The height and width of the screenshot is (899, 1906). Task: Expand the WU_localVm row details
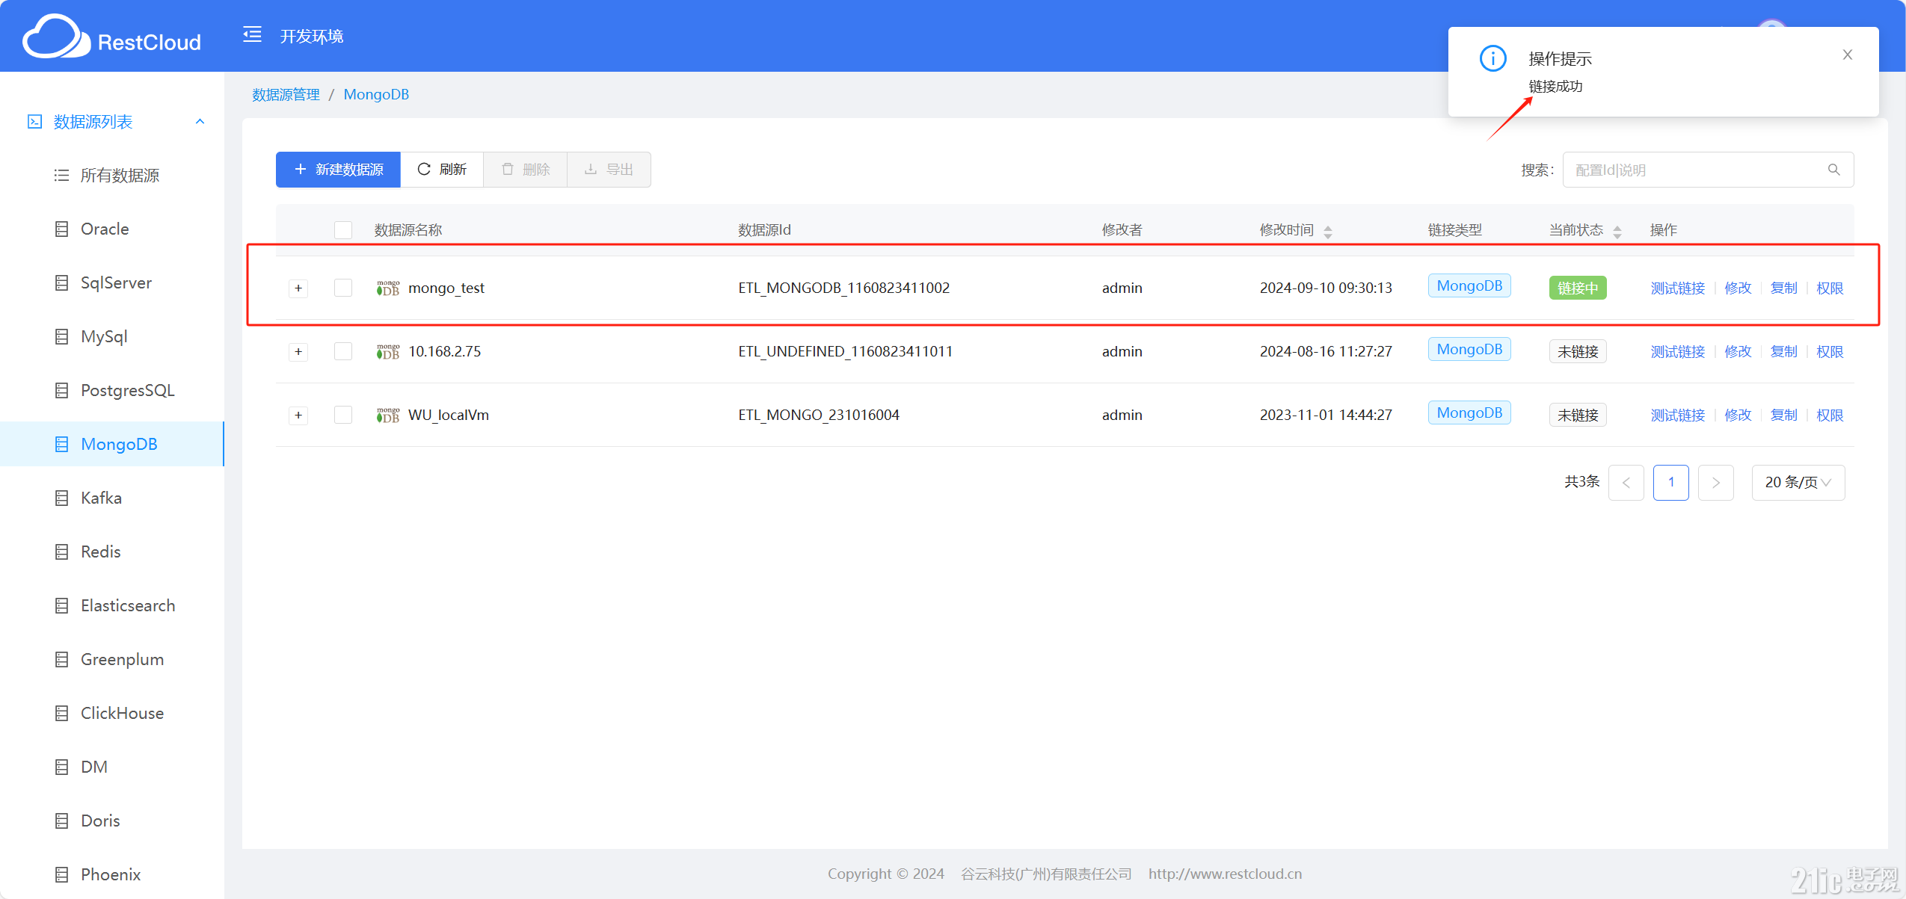(x=298, y=415)
